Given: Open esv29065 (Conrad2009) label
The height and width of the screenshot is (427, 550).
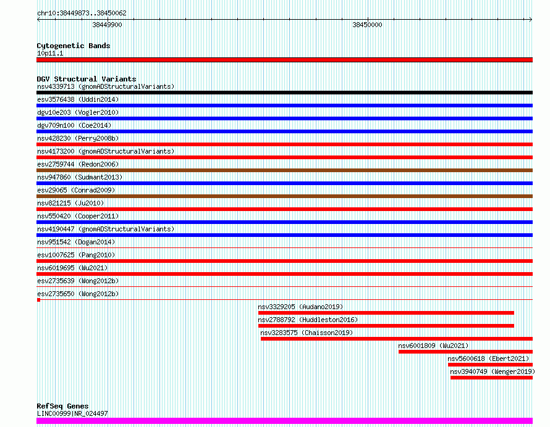Looking at the screenshot, I should click(x=76, y=190).
